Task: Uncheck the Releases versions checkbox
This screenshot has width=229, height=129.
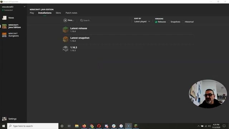Action: 156,22
